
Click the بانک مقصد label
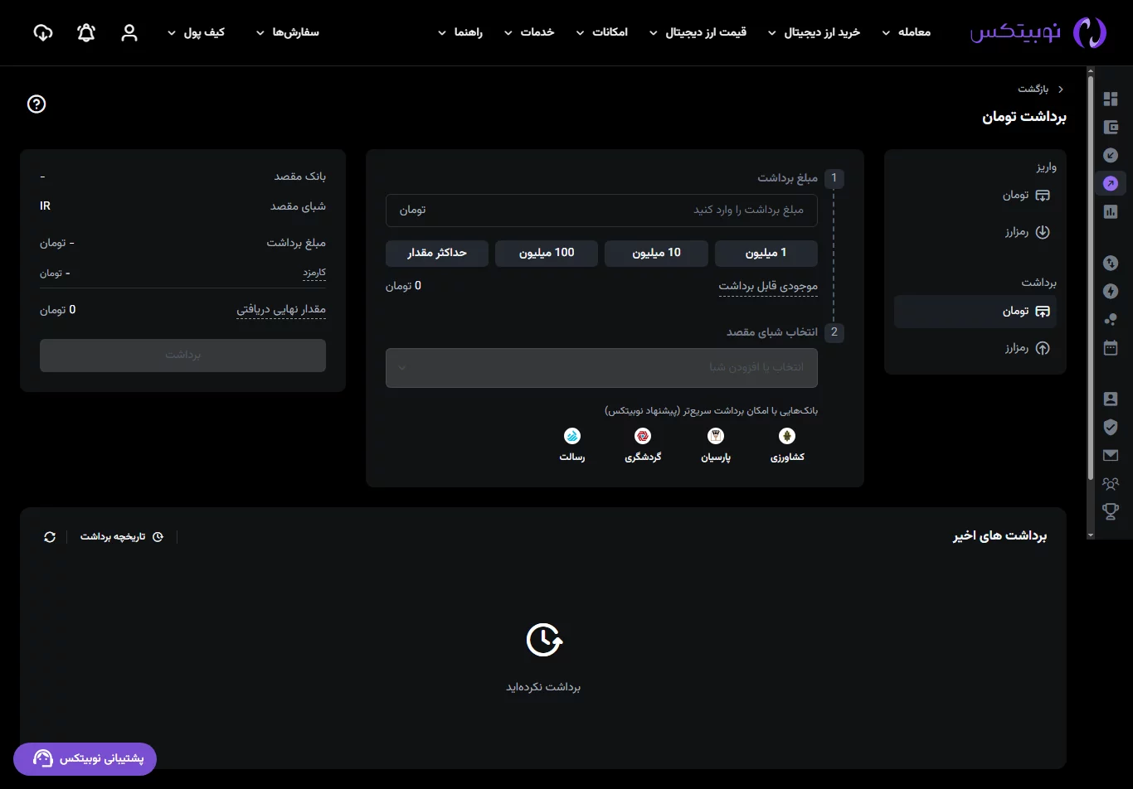300,177
